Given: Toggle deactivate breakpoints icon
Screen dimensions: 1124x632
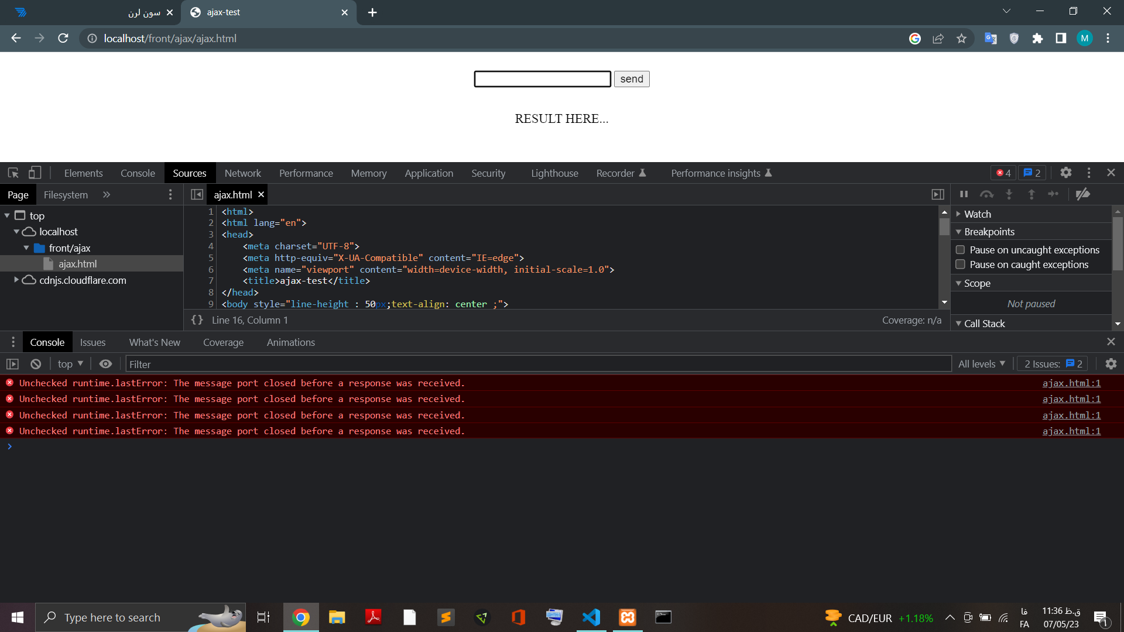Looking at the screenshot, I should coord(1083,194).
